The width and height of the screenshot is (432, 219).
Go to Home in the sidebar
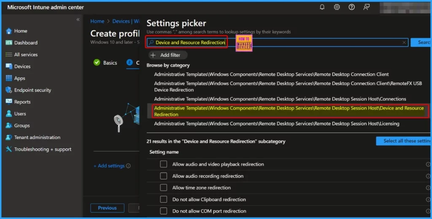(x=21, y=31)
